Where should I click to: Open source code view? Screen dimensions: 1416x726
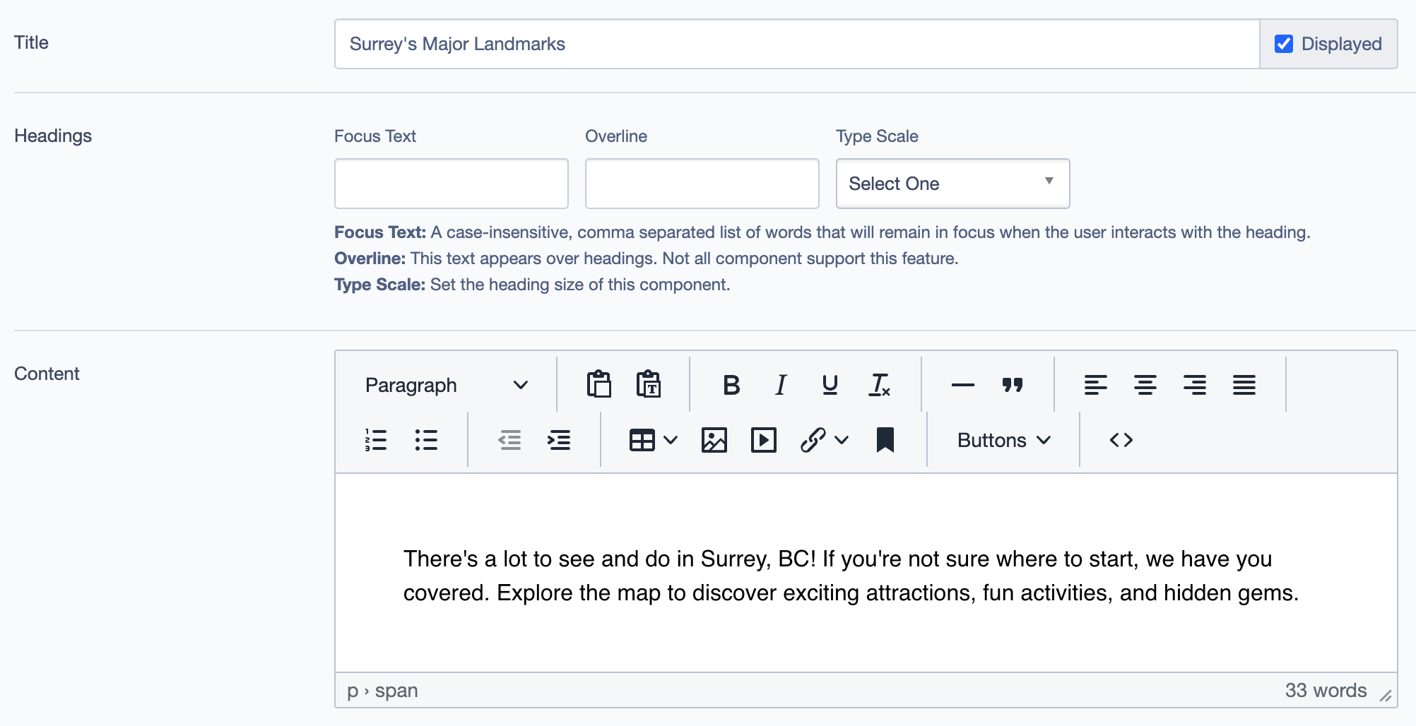click(x=1121, y=440)
